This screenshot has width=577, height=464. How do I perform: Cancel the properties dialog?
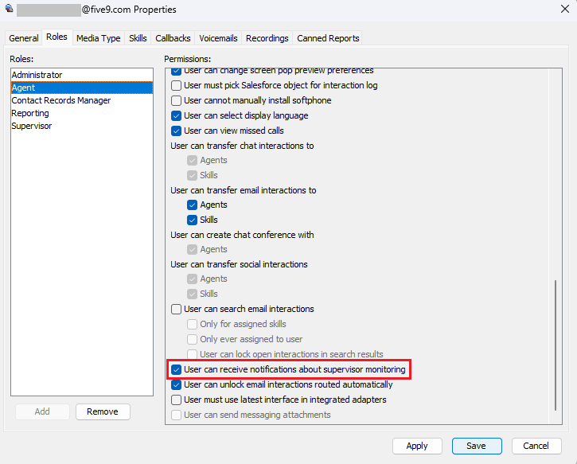[x=536, y=446]
